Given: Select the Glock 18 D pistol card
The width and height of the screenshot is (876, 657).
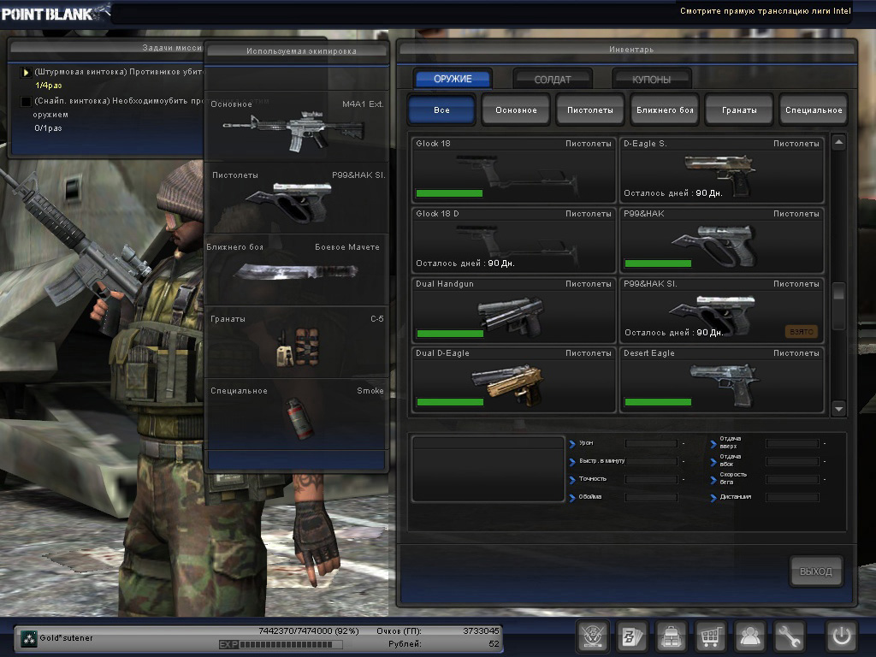Looking at the screenshot, I should [513, 240].
